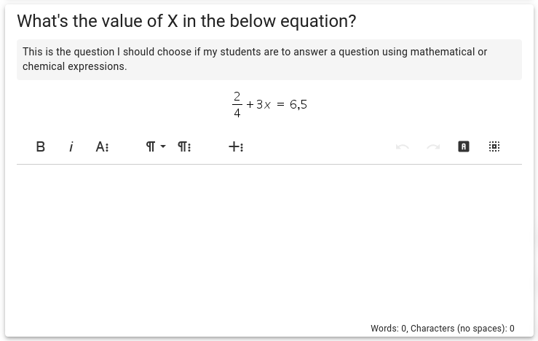Viewport: 538px width, 341px height.
Task: Toggle italic text style
Action: pos(71,146)
